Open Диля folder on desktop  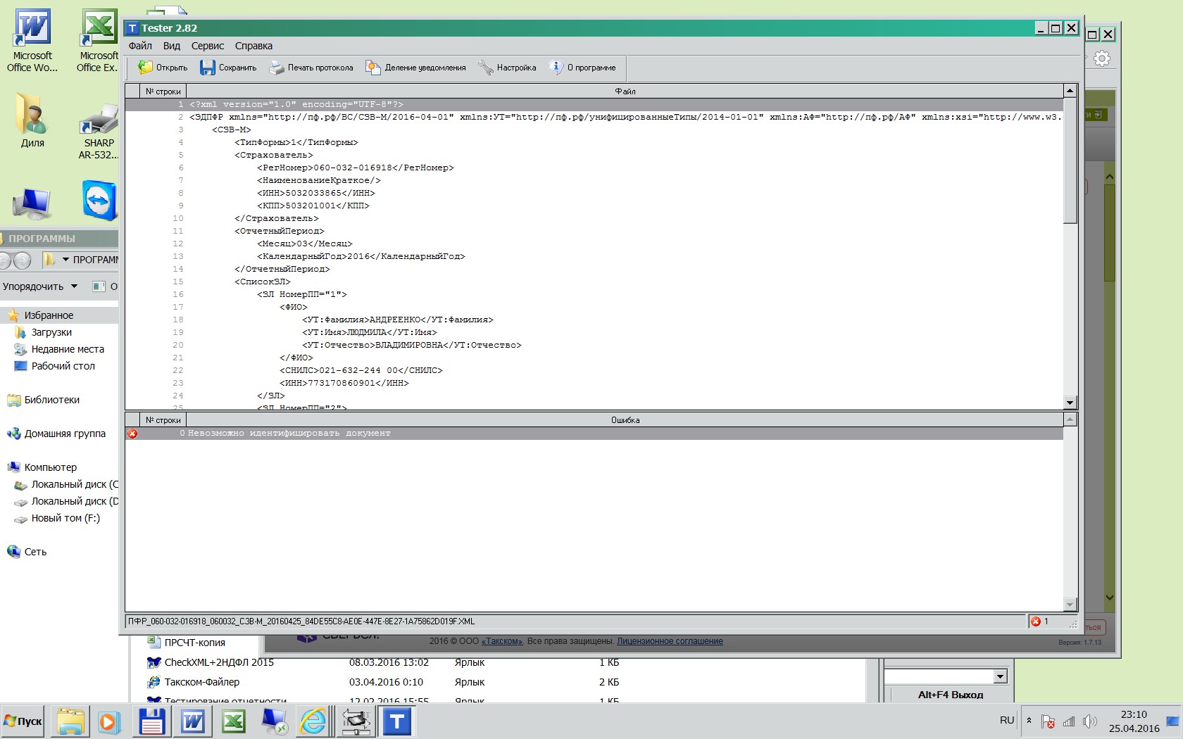32,120
